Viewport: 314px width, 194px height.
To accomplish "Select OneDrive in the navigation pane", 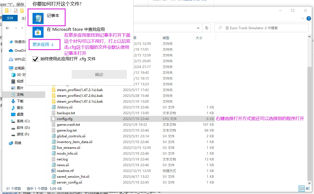I will [17, 51].
